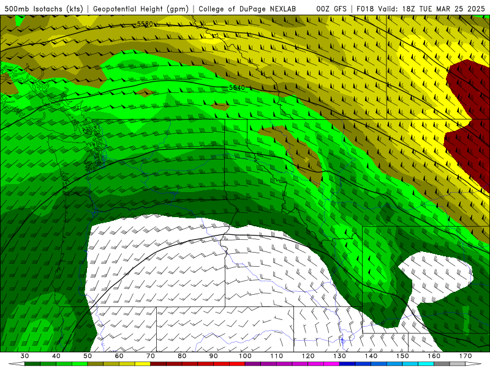This screenshot has width=490, height=367.
Task: Click the dark navy colorbar swatch right after 130
Action: pos(347,364)
